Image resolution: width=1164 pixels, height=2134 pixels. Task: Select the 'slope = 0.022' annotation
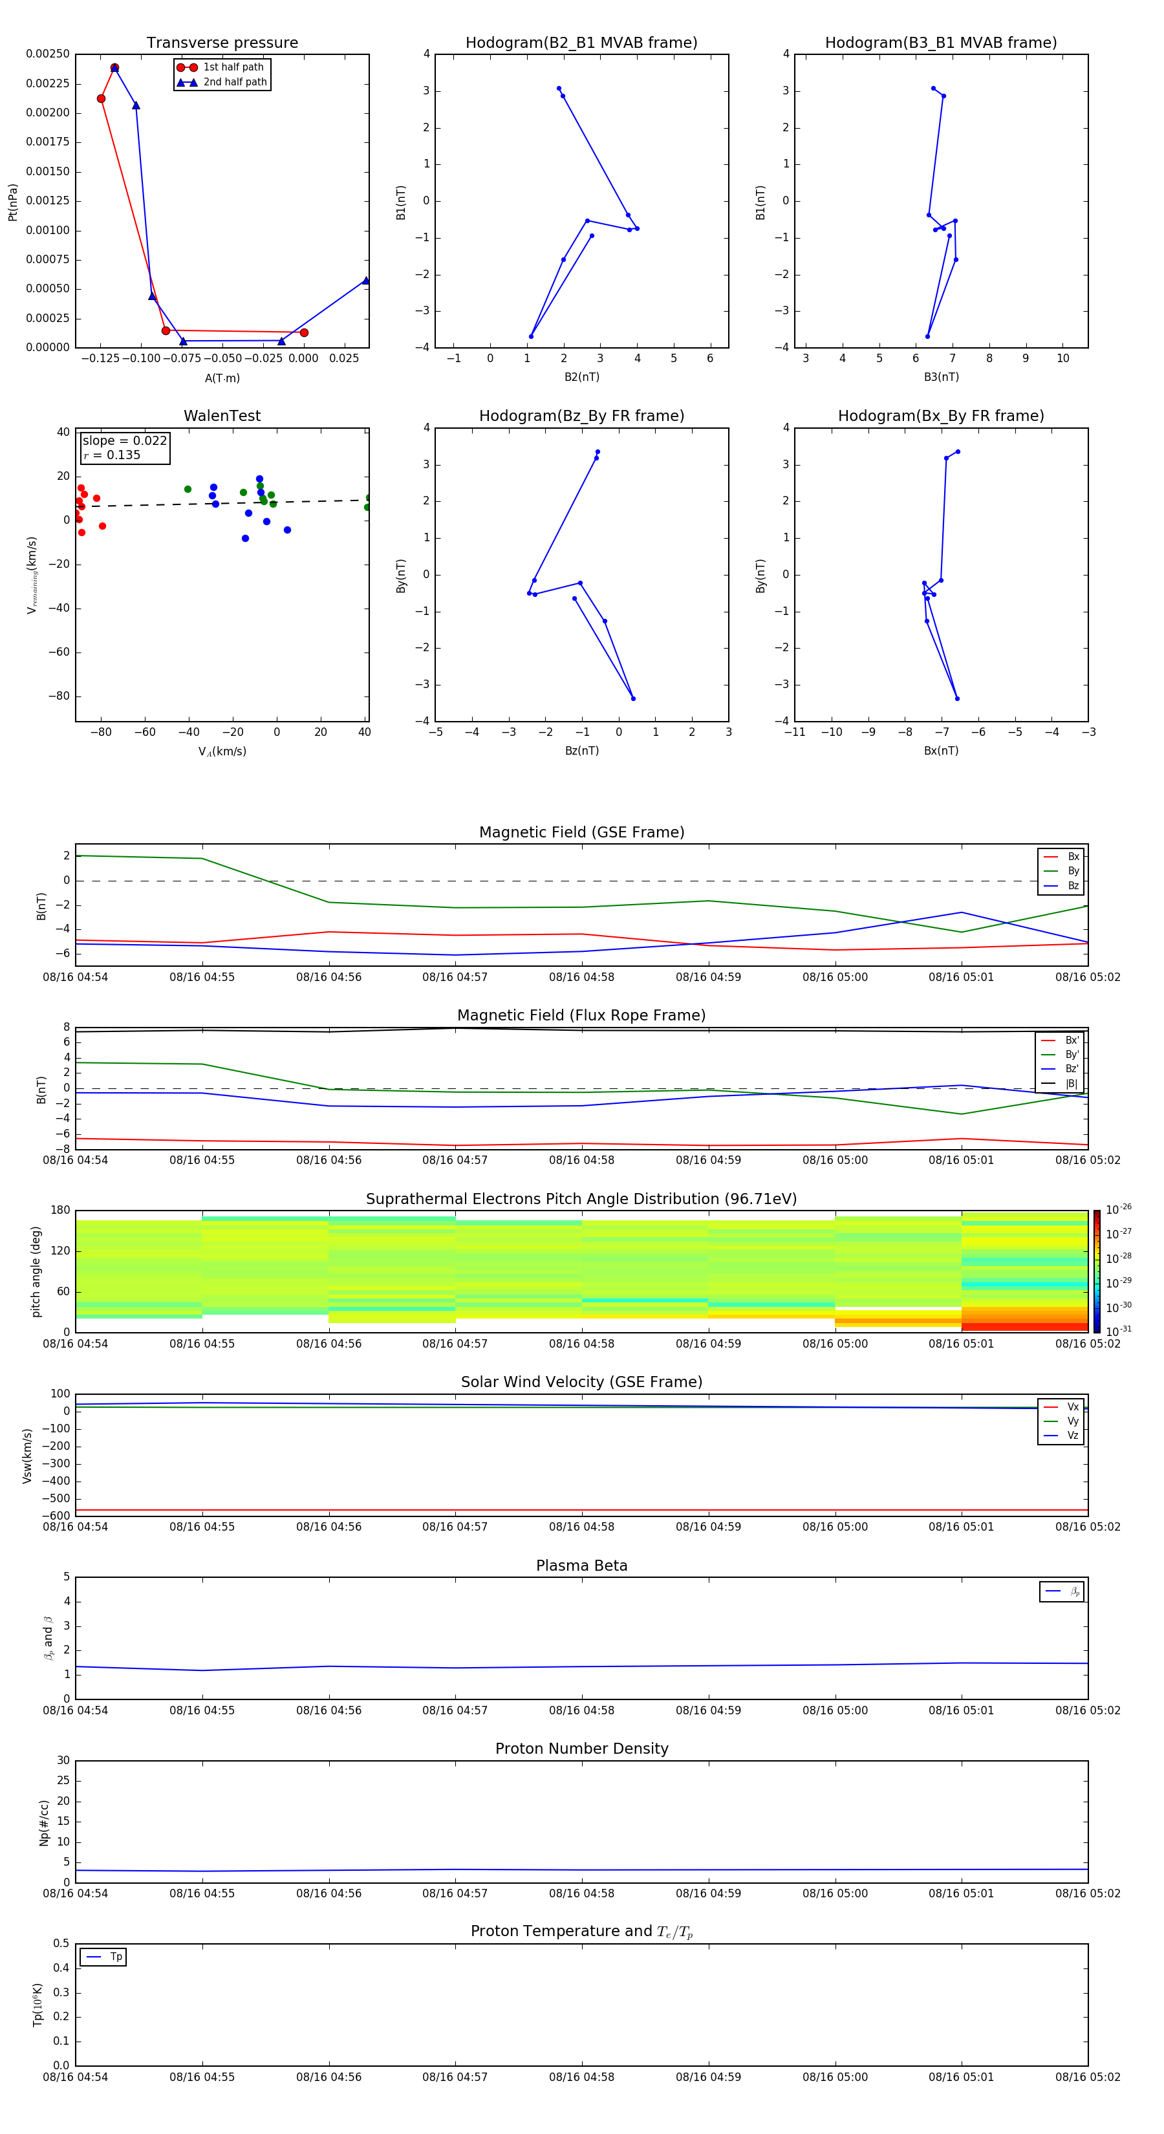pyautogui.click(x=125, y=441)
